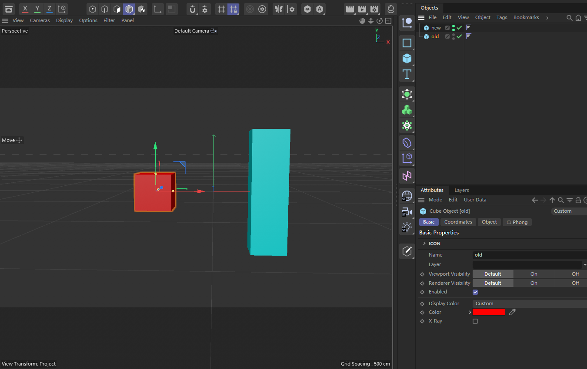Show more Object Manager menus via the chevron
The width and height of the screenshot is (587, 369).
(547, 18)
